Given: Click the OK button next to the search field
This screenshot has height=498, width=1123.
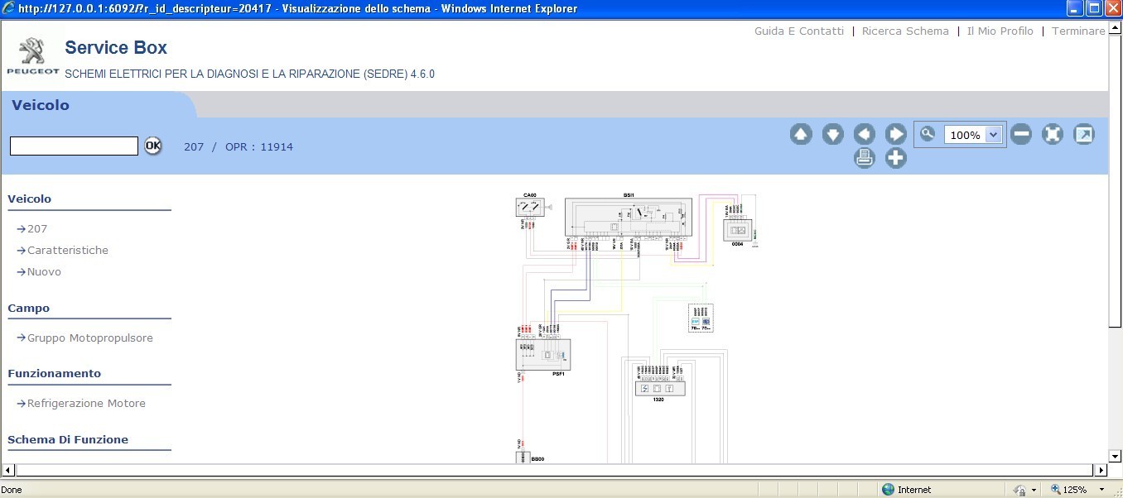Looking at the screenshot, I should (x=153, y=146).
